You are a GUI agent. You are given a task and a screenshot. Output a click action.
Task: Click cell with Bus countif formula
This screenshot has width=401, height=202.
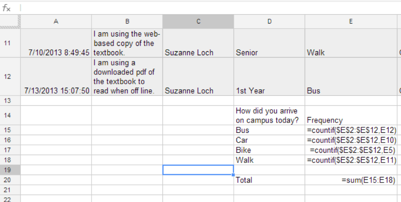[x=351, y=130]
